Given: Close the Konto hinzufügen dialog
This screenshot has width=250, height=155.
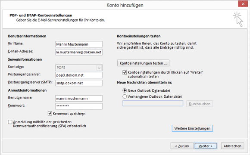Looking at the screenshot, I should tap(243, 4).
